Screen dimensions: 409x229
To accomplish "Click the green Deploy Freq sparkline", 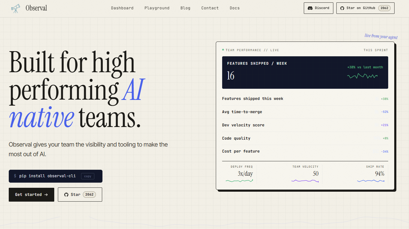I will click(239, 181).
